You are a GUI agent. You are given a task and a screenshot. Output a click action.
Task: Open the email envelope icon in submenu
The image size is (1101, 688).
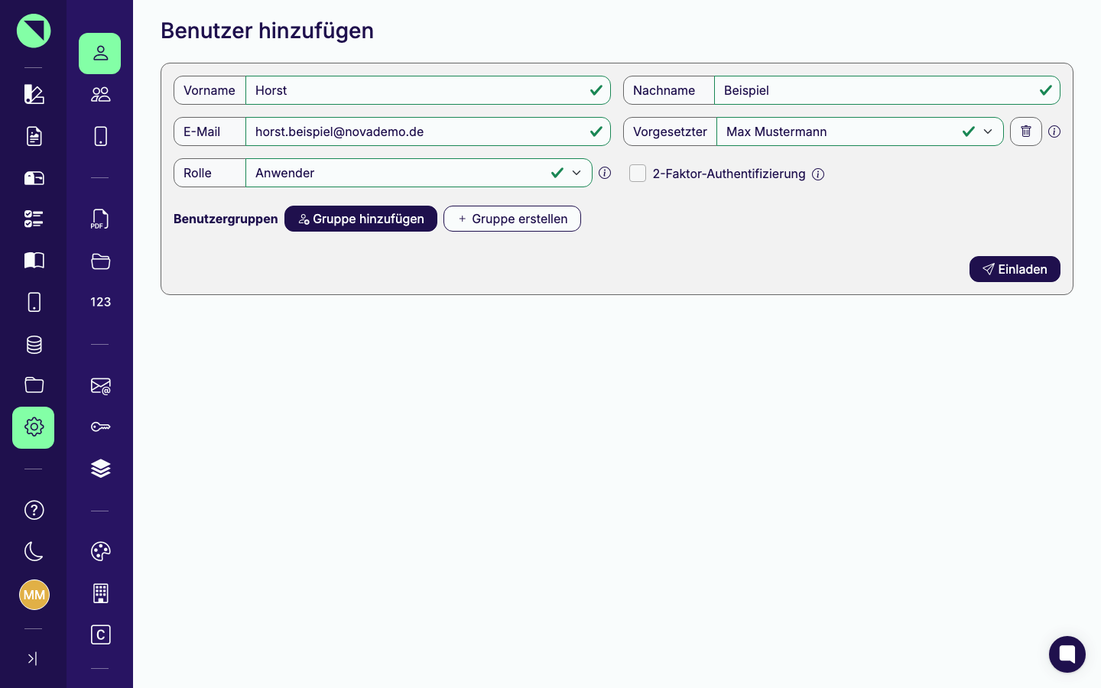(x=100, y=386)
